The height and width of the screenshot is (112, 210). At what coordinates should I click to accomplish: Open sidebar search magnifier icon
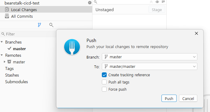point(51,25)
